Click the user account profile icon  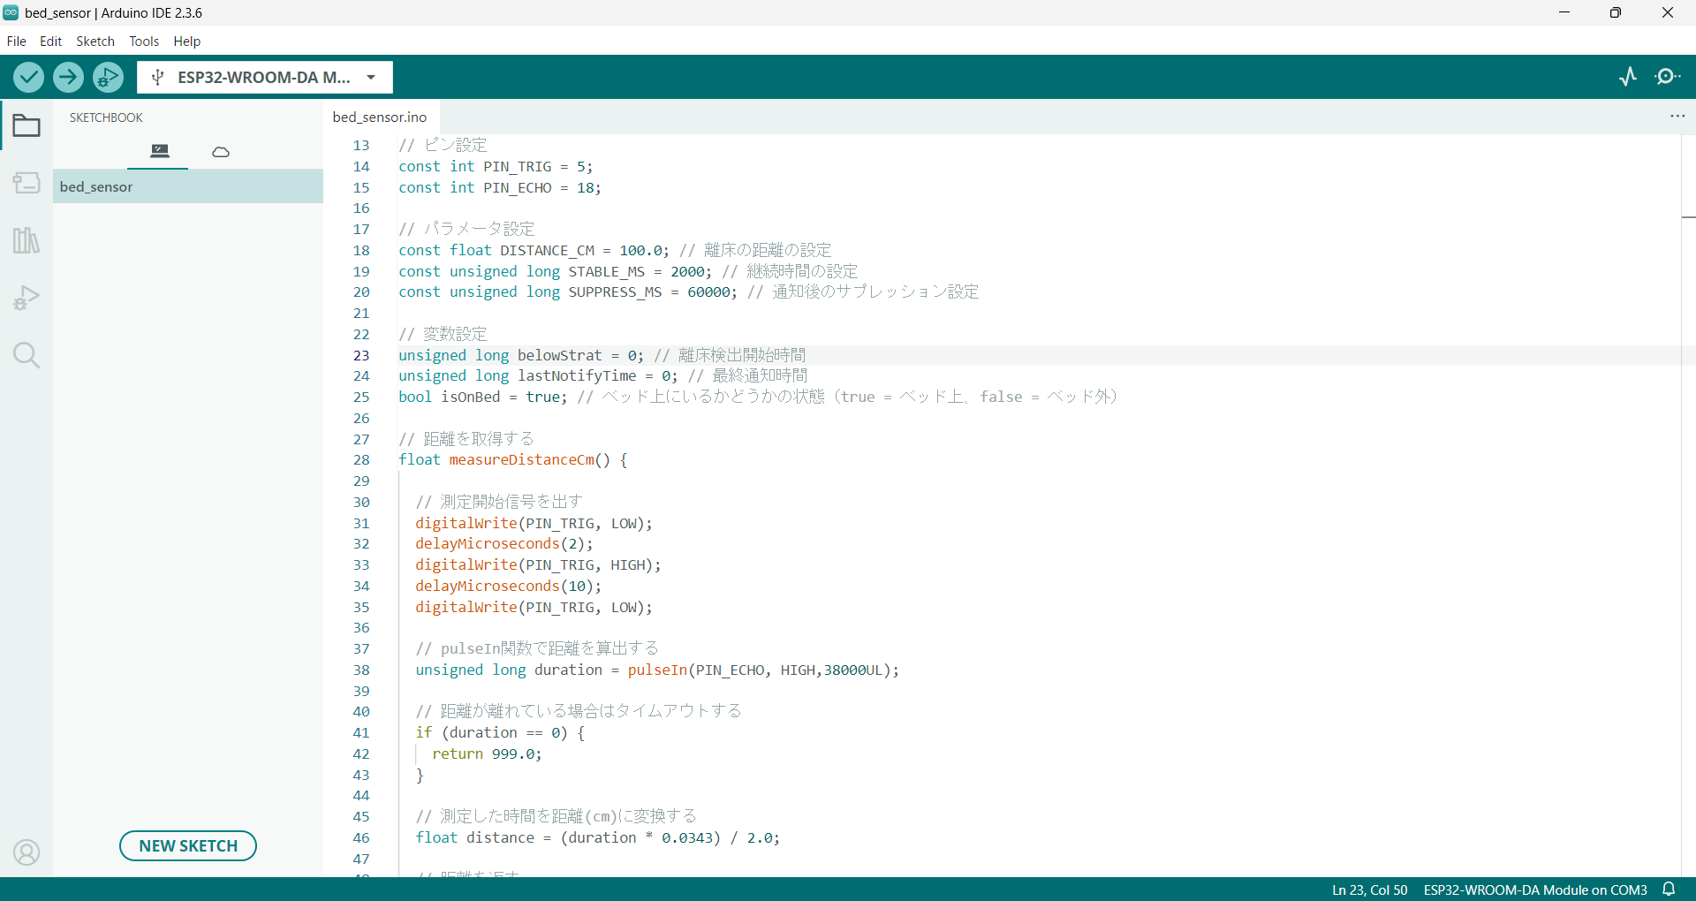(x=26, y=852)
